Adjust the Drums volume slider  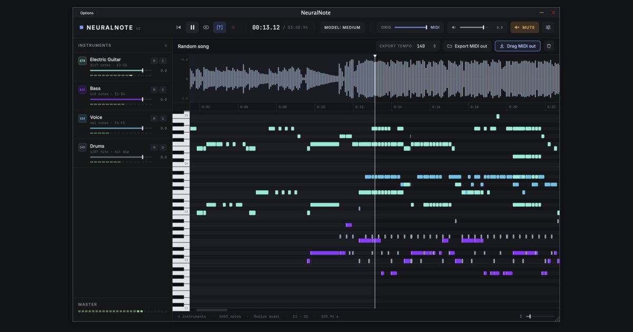point(121,157)
